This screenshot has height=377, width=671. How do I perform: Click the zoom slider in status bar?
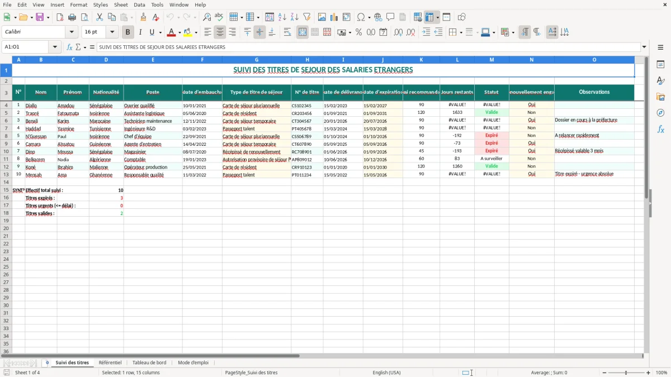click(626, 373)
